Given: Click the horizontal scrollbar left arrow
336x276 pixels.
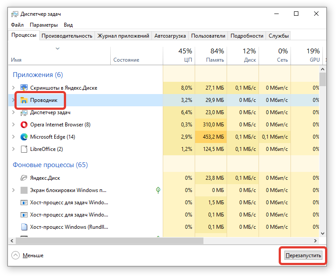Looking at the screenshot, I should [12, 241].
